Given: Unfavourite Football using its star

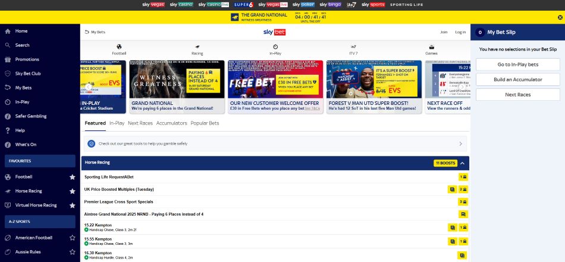Looking at the screenshot, I should coord(73,177).
